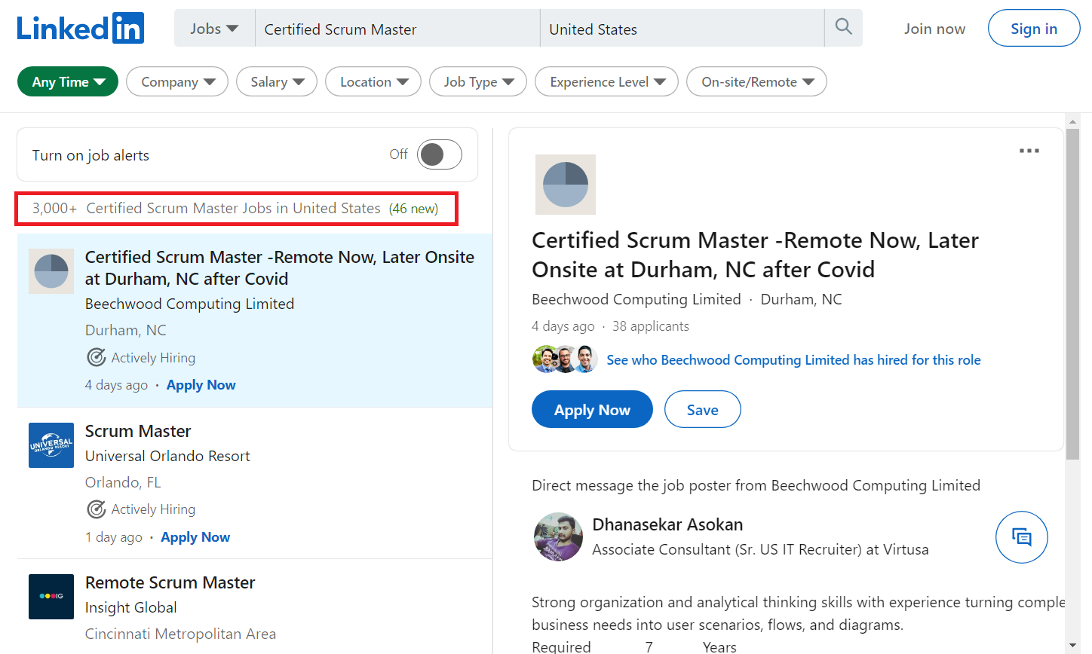Click See who Beechwood Computing has hired link
The image size is (1092, 654).
793,360
